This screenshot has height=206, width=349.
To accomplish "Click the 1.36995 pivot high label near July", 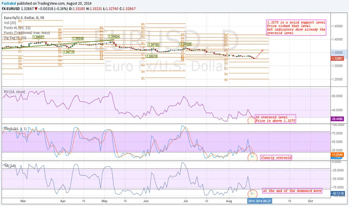I will (186, 44).
